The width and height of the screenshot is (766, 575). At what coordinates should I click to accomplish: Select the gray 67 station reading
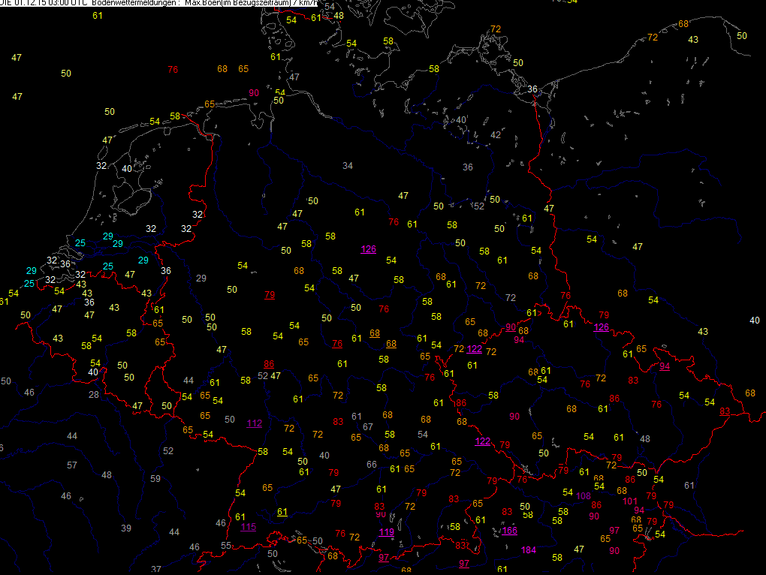pos(367,426)
